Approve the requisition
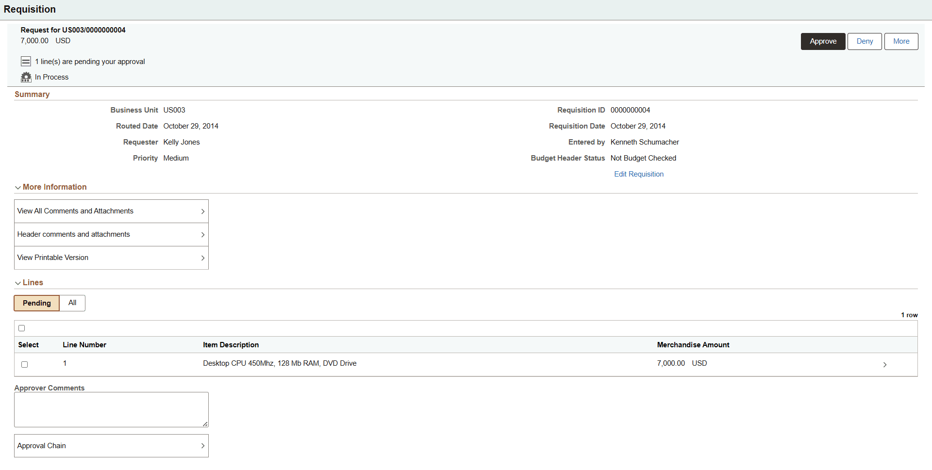The height and width of the screenshot is (470, 932). coord(823,41)
